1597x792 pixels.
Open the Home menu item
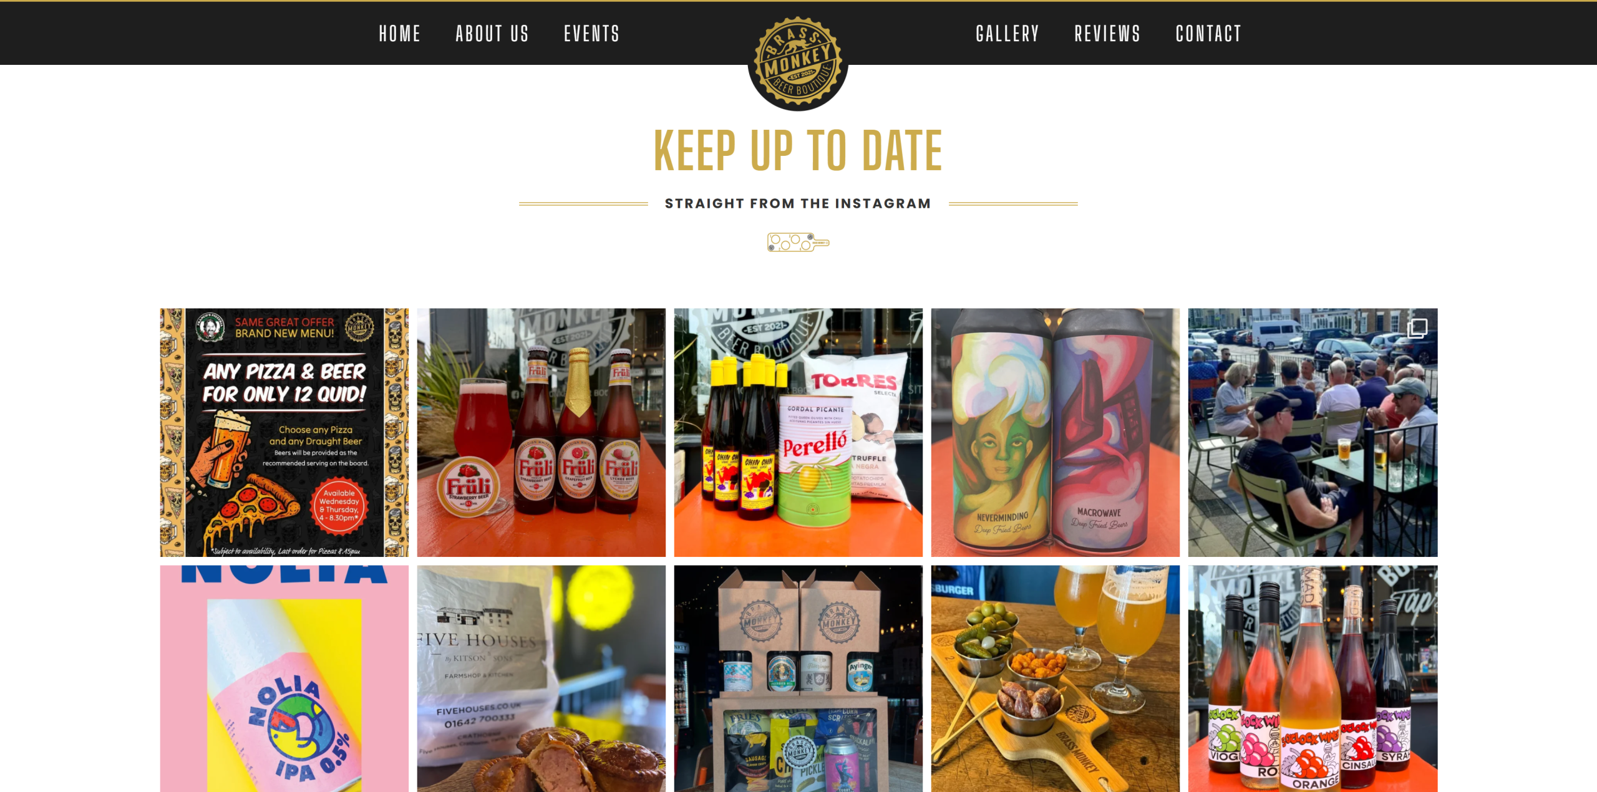click(x=400, y=34)
